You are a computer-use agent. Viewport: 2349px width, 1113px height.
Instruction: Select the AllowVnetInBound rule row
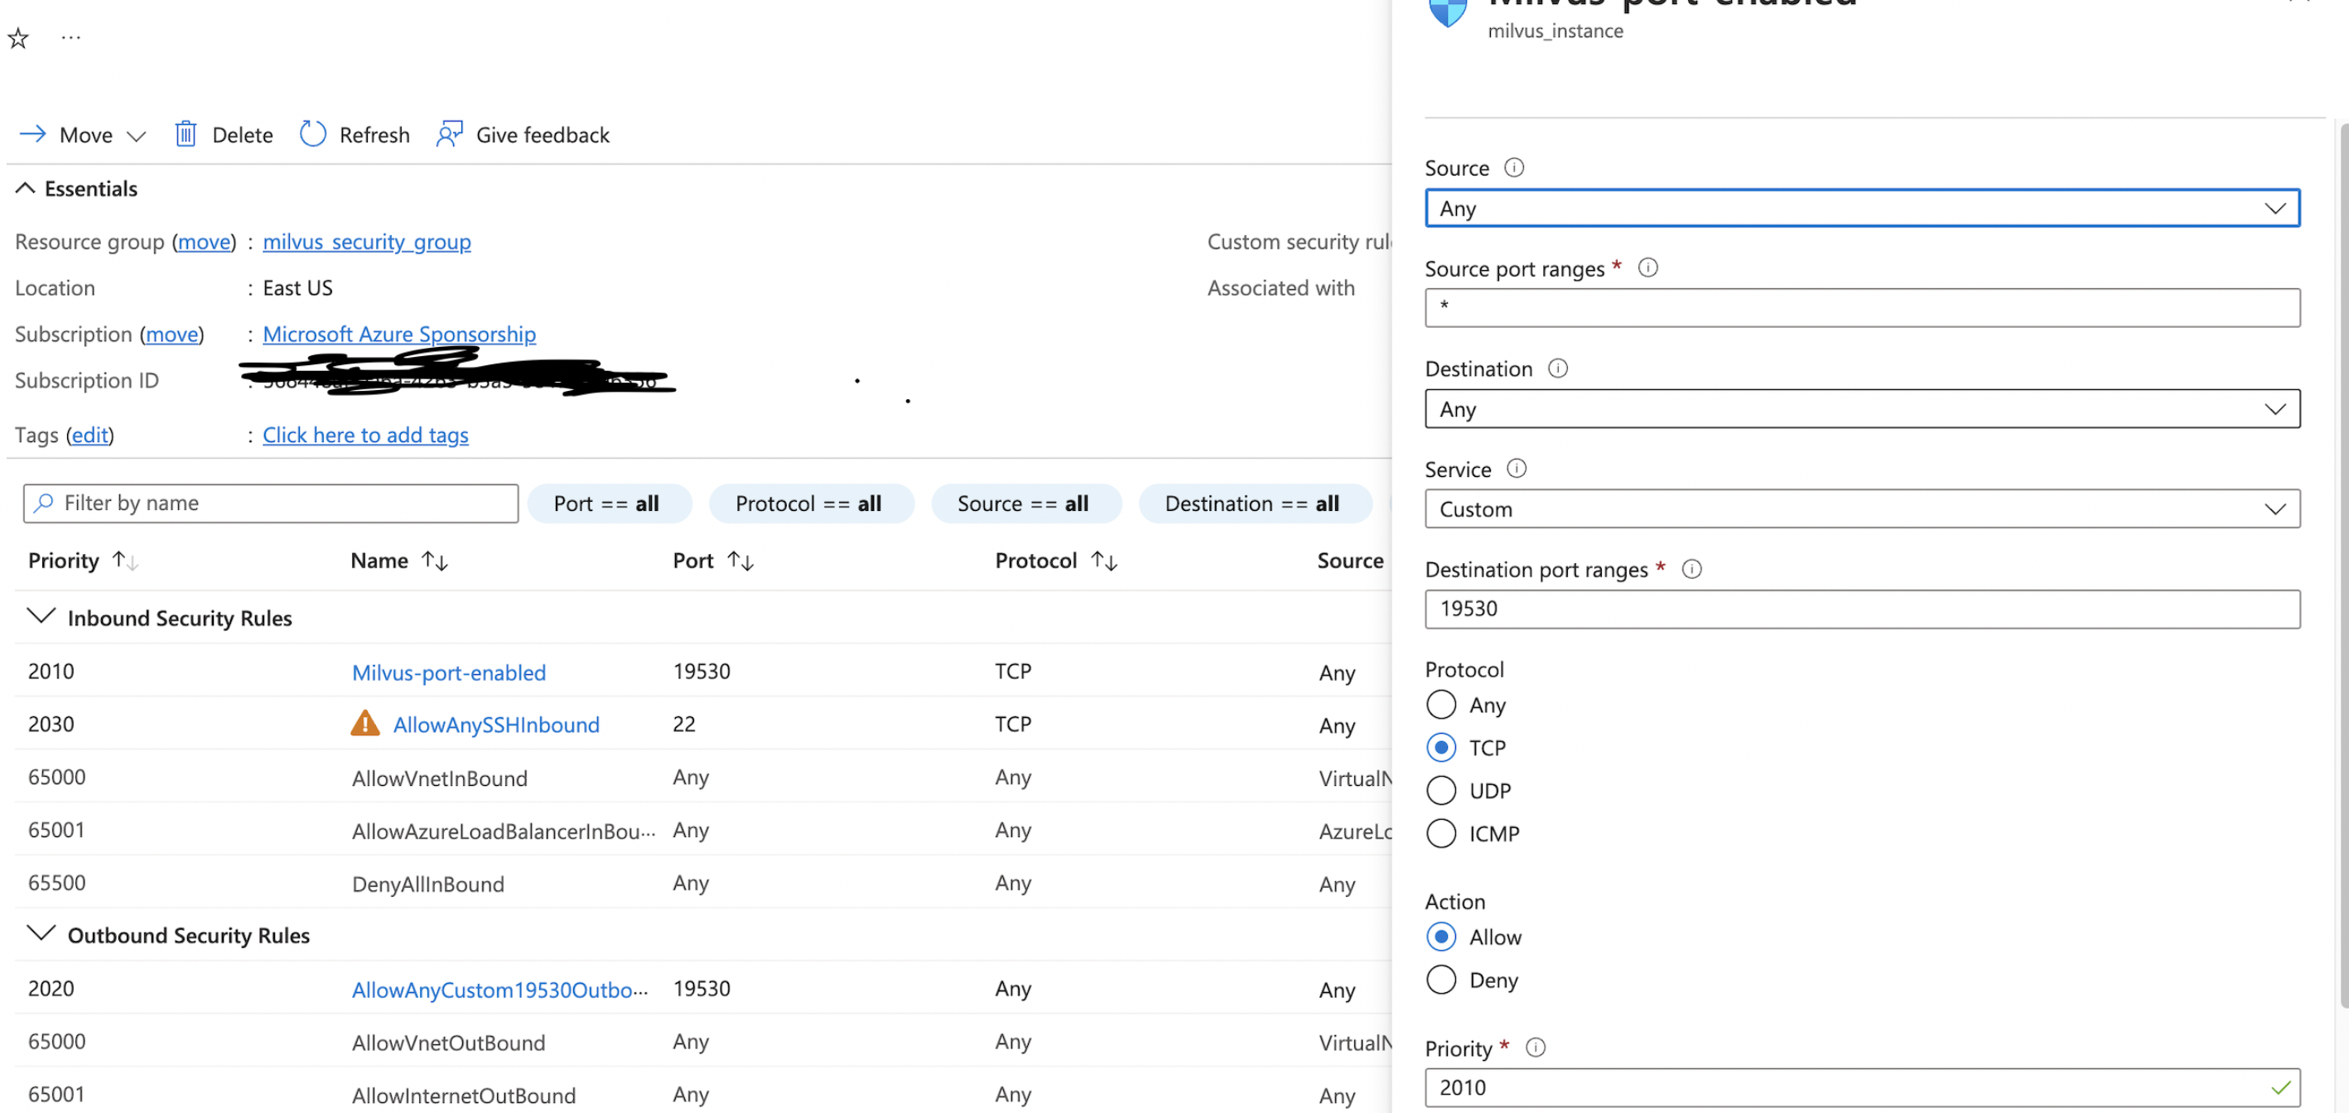click(702, 777)
